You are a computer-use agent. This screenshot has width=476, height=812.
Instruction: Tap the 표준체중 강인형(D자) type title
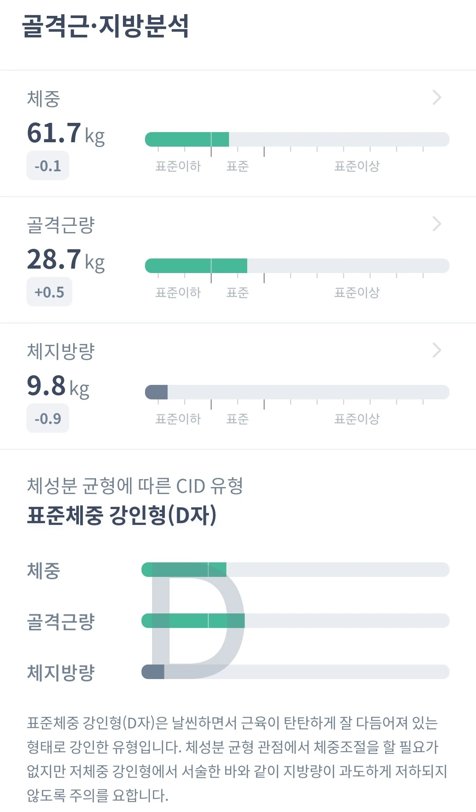122,515
